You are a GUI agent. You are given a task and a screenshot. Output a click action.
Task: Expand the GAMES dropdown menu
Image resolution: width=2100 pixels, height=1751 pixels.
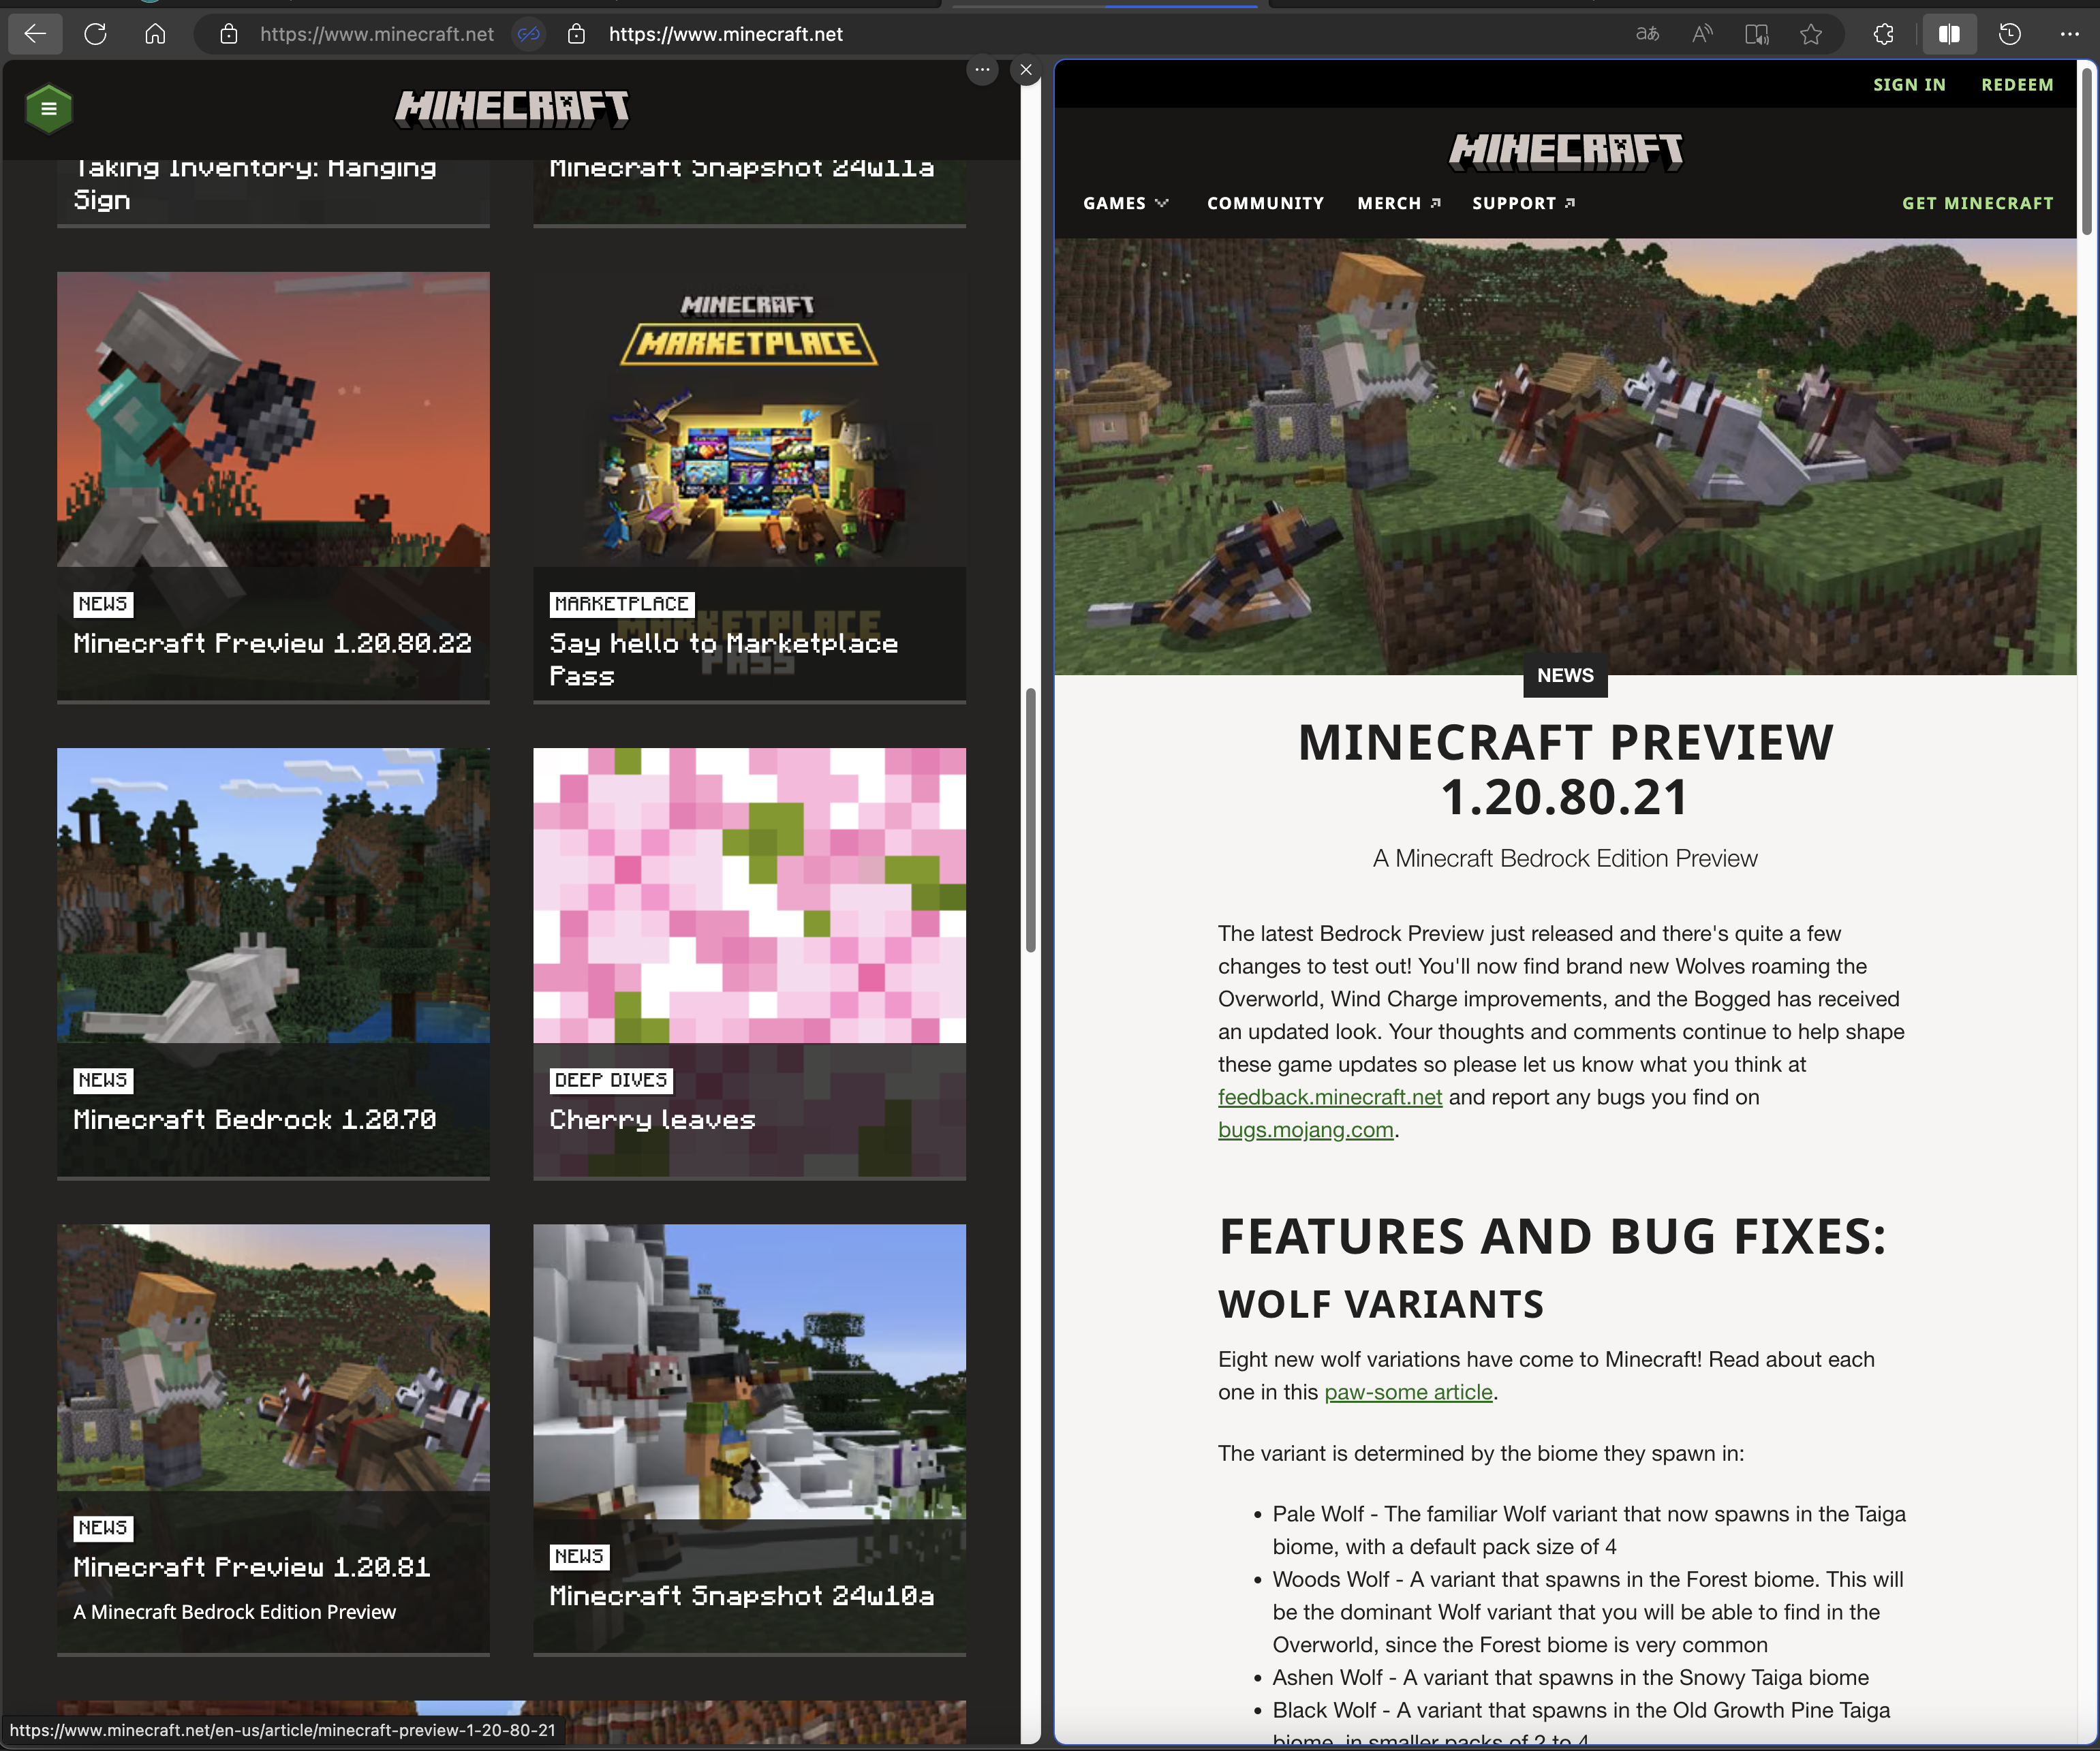coord(1125,203)
